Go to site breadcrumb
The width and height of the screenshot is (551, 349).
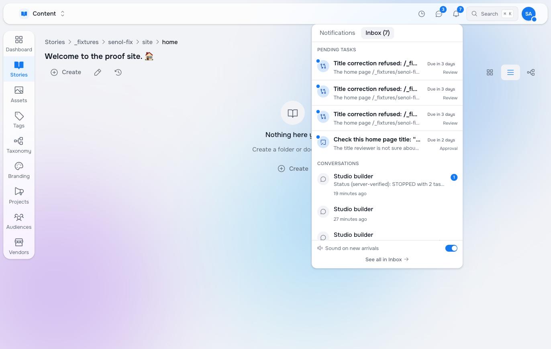pyautogui.click(x=147, y=42)
